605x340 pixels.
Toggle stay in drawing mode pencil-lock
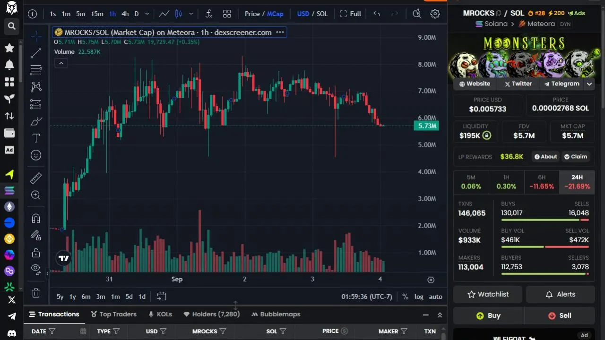tap(36, 235)
